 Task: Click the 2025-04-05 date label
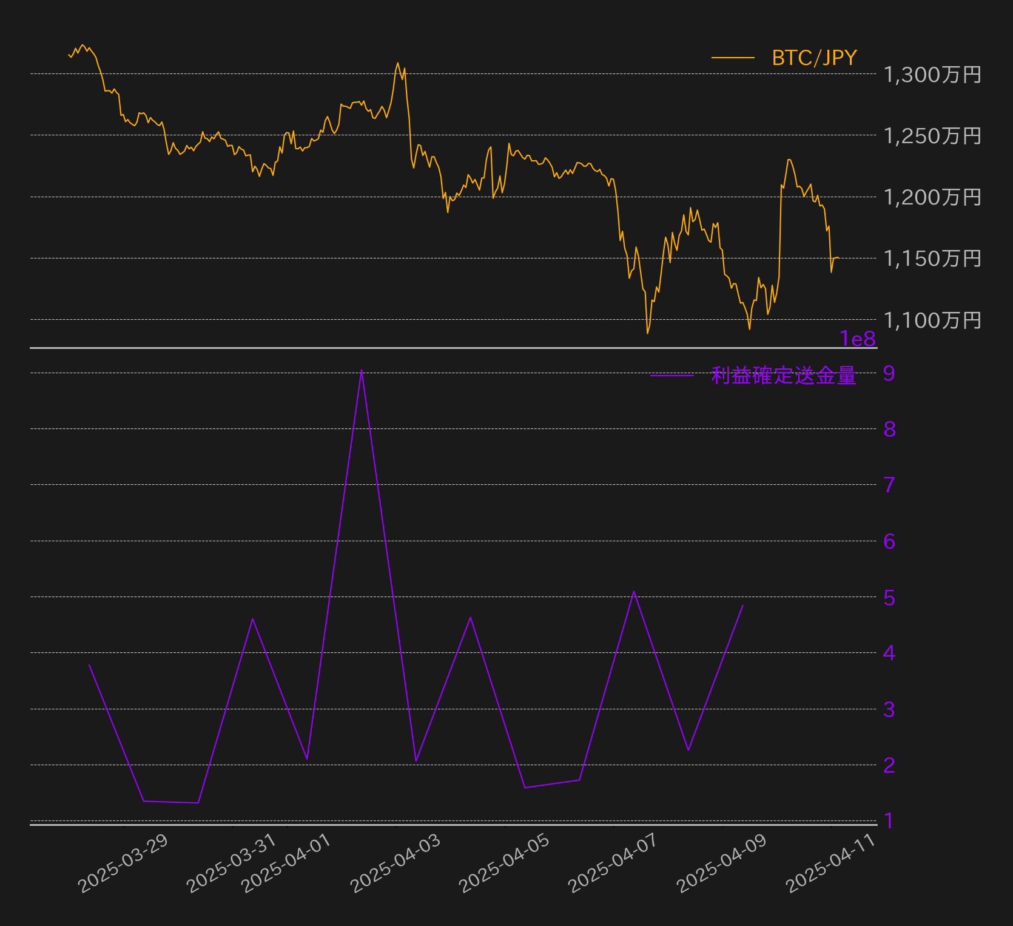coord(504,863)
